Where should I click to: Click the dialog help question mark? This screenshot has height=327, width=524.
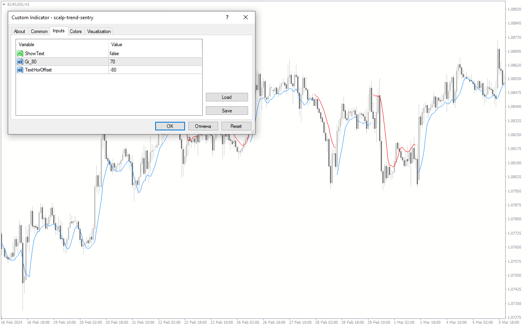pos(227,18)
